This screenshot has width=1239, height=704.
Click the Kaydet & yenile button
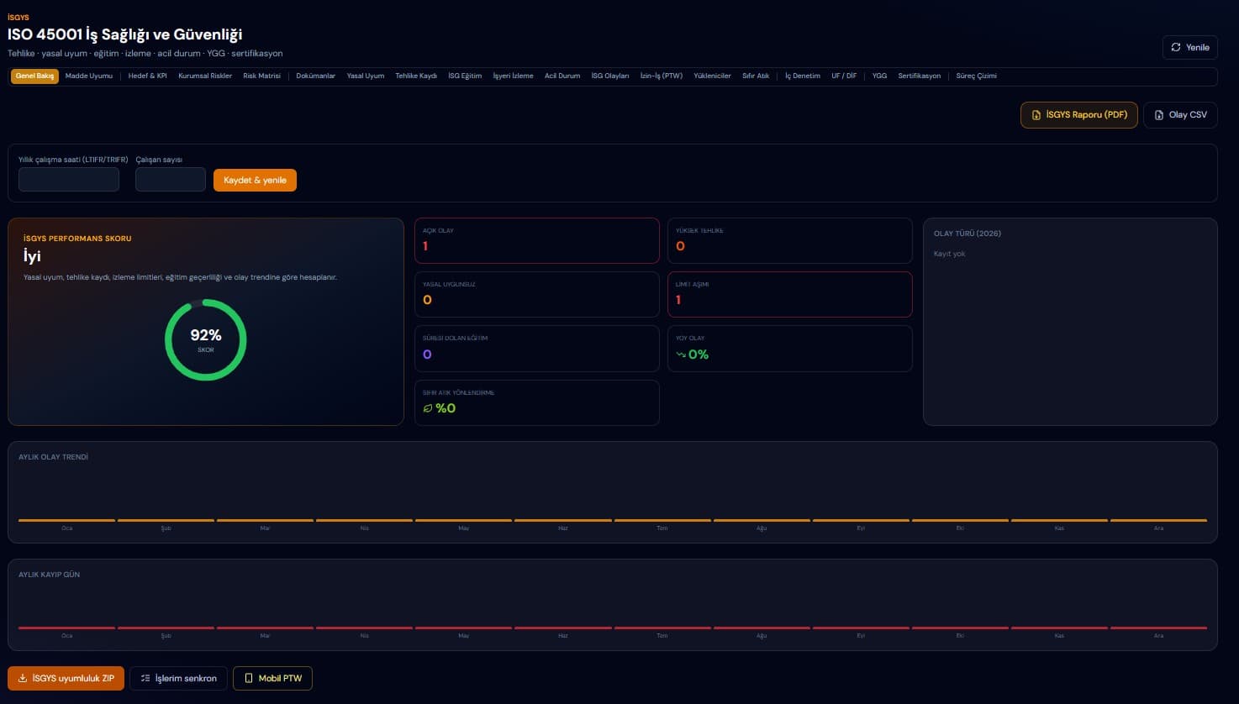(x=255, y=180)
